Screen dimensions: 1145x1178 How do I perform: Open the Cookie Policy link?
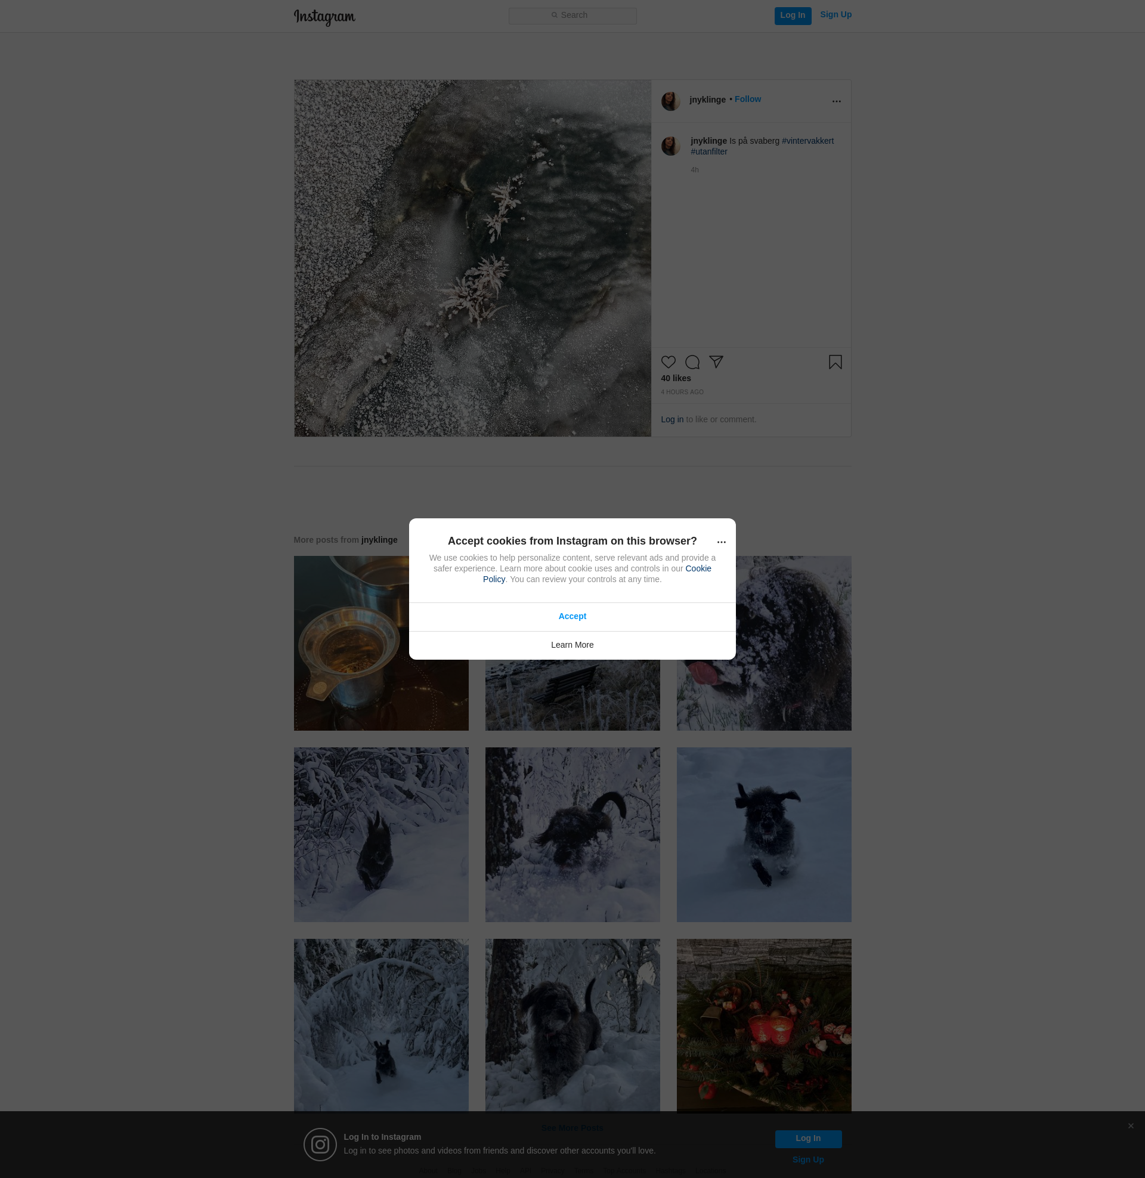coord(698,569)
